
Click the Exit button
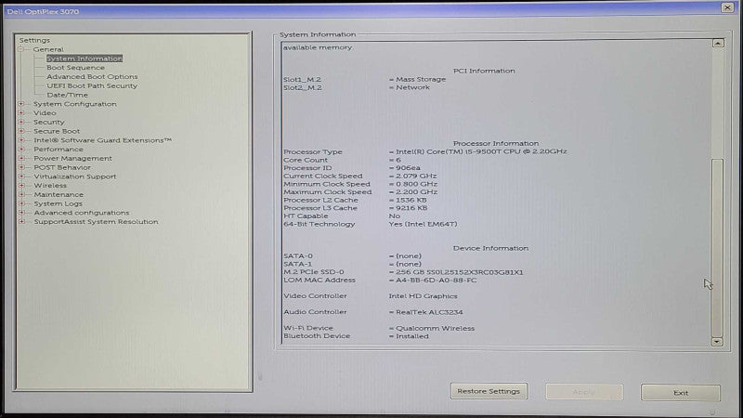pyautogui.click(x=681, y=393)
